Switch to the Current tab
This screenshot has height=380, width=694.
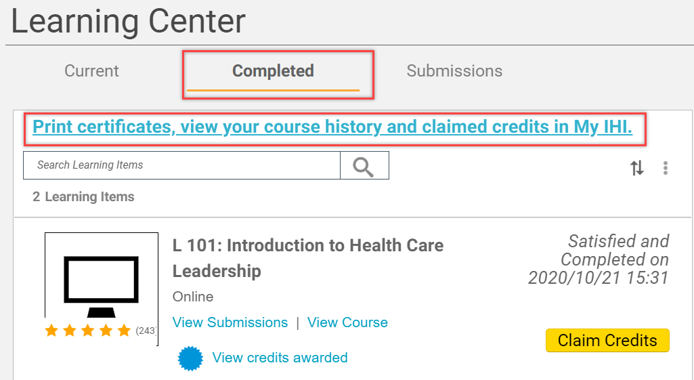(x=91, y=71)
